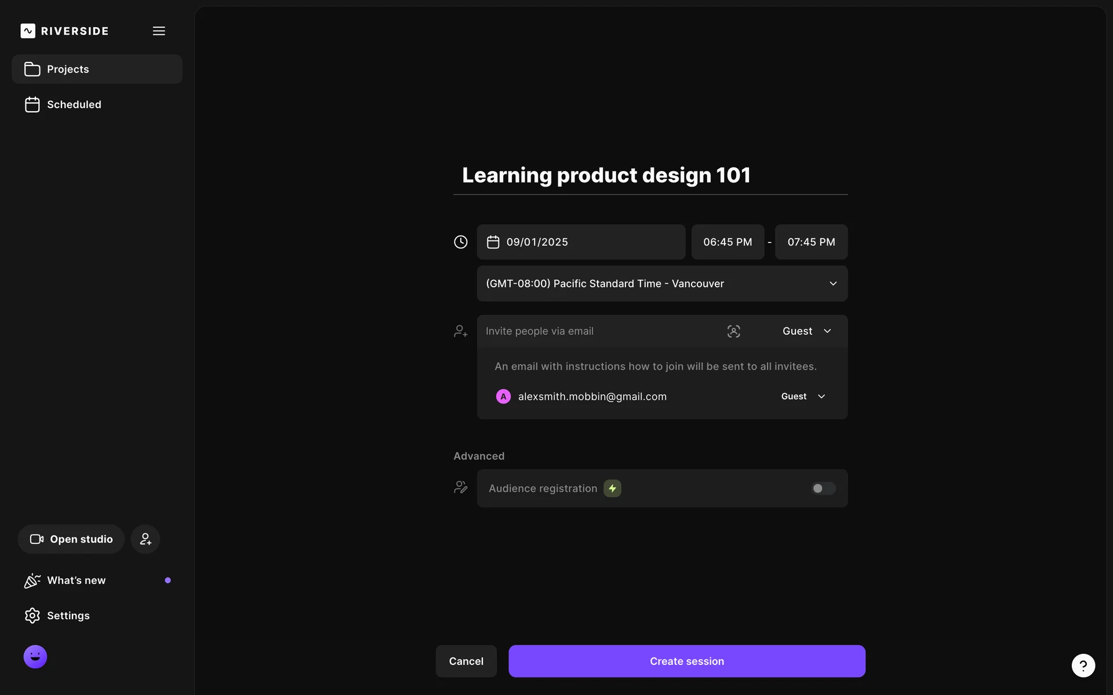Screen dimensions: 1113x695
Task: Click the invite people icon beside Open studio
Action: (x=145, y=539)
